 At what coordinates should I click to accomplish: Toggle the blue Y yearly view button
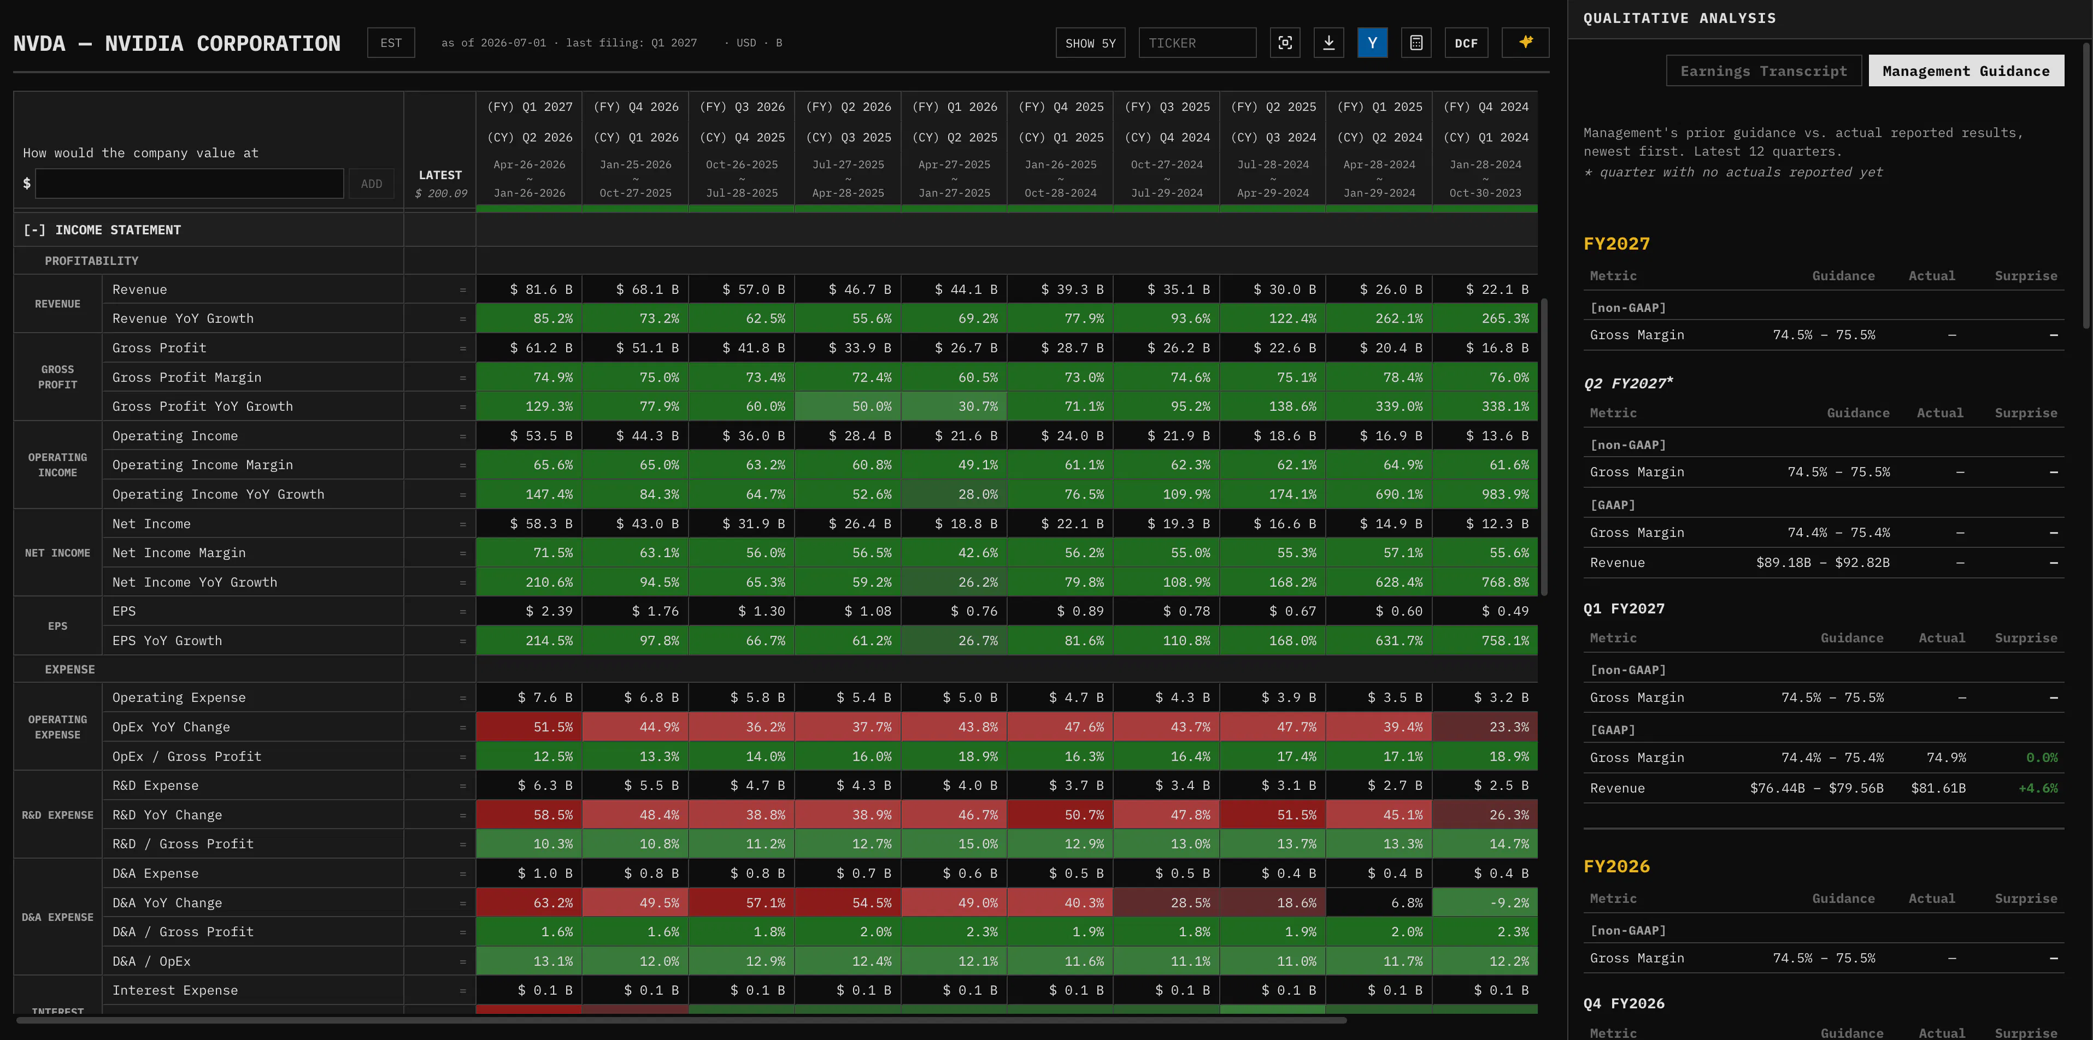(1372, 43)
